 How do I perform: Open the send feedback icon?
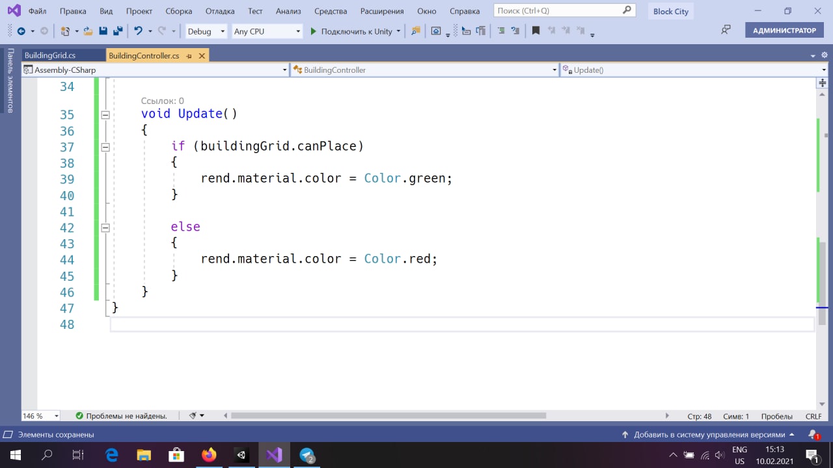726,31
